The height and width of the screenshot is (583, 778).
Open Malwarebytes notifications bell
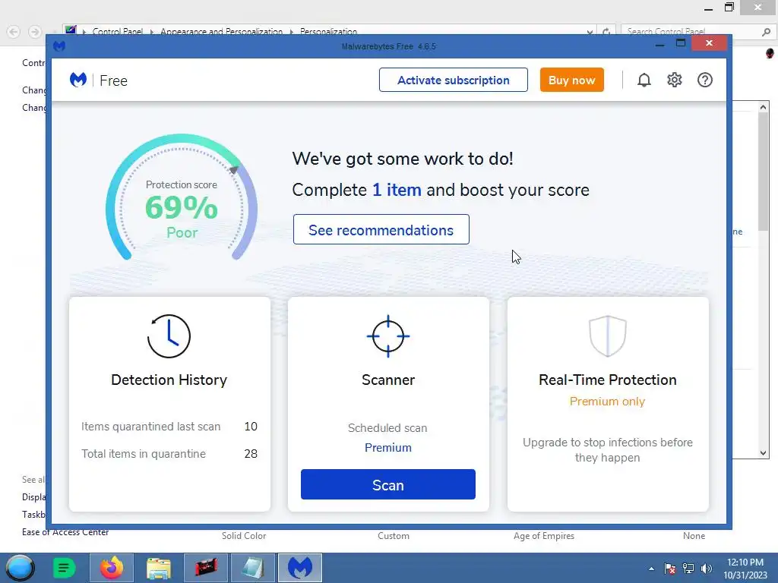[x=644, y=80]
